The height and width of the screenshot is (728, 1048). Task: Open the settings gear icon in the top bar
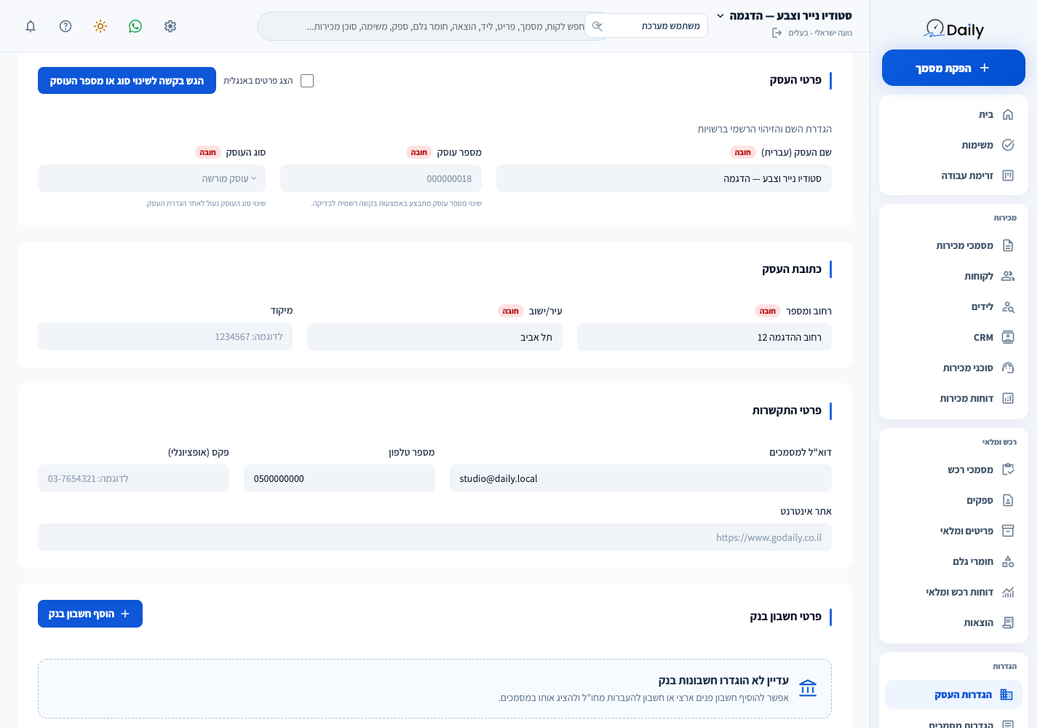[x=170, y=26]
